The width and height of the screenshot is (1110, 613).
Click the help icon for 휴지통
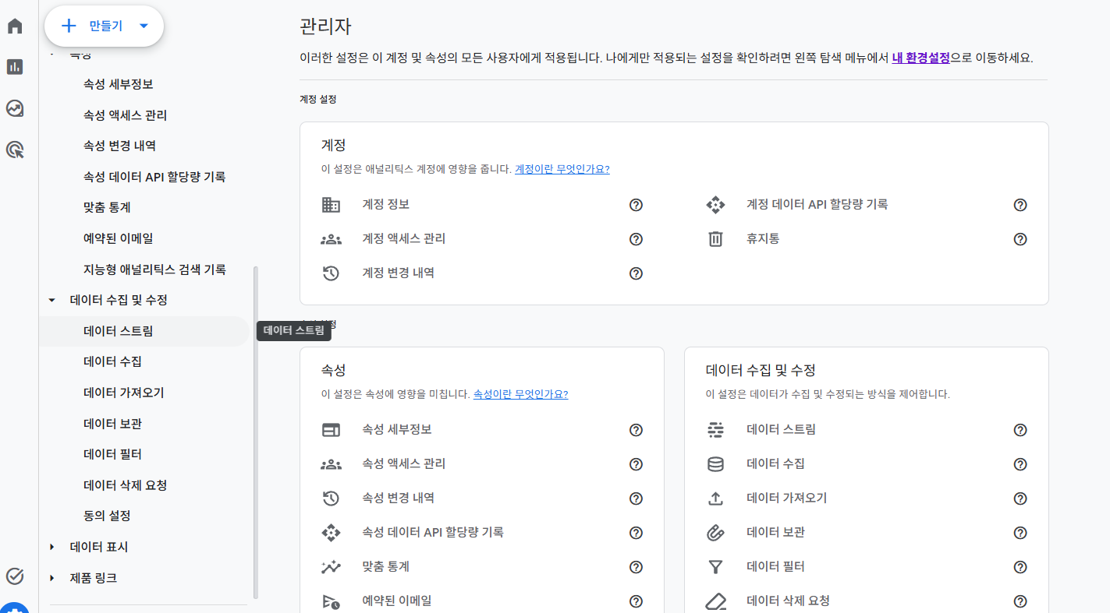pyautogui.click(x=1020, y=239)
